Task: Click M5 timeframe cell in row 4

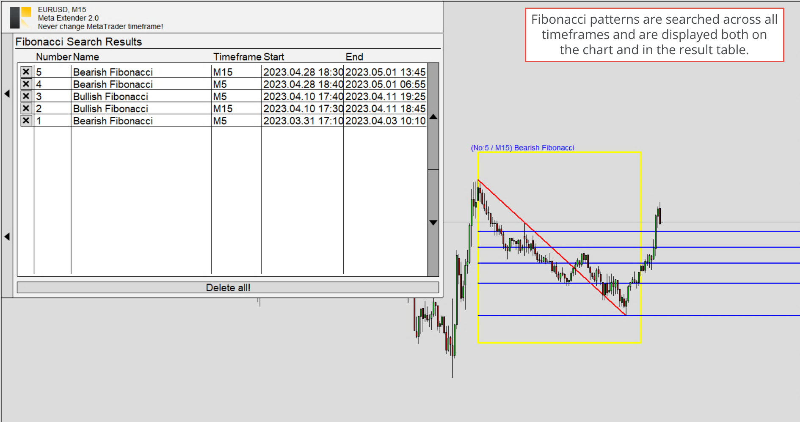Action: point(220,84)
